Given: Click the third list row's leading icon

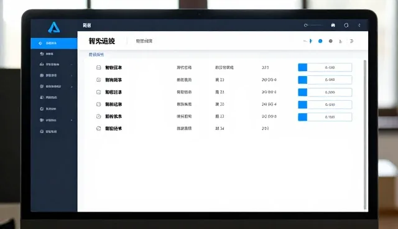Looking at the screenshot, I should coord(98,92).
